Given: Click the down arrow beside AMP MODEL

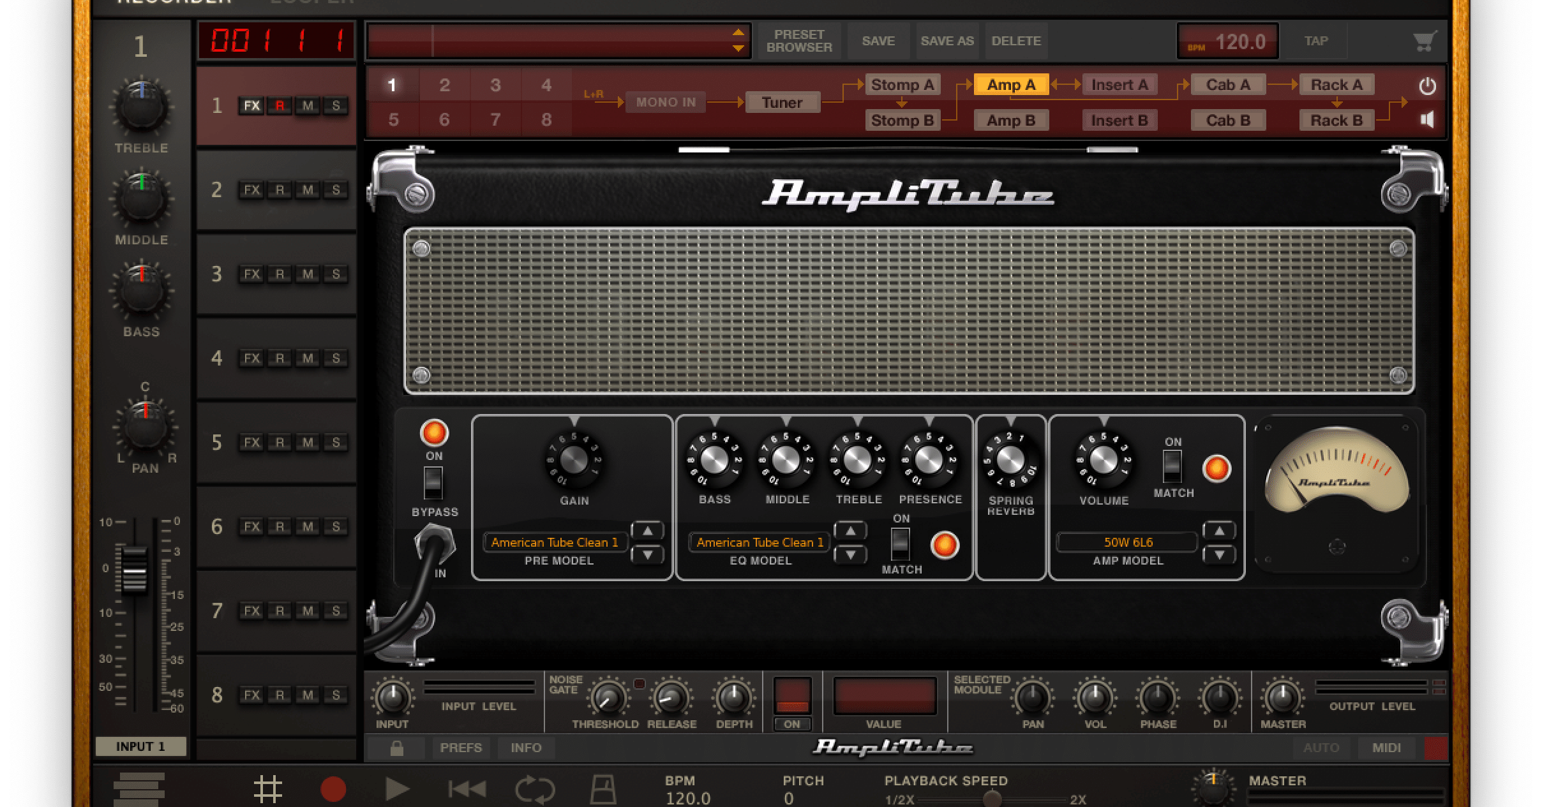Looking at the screenshot, I should point(1219,555).
